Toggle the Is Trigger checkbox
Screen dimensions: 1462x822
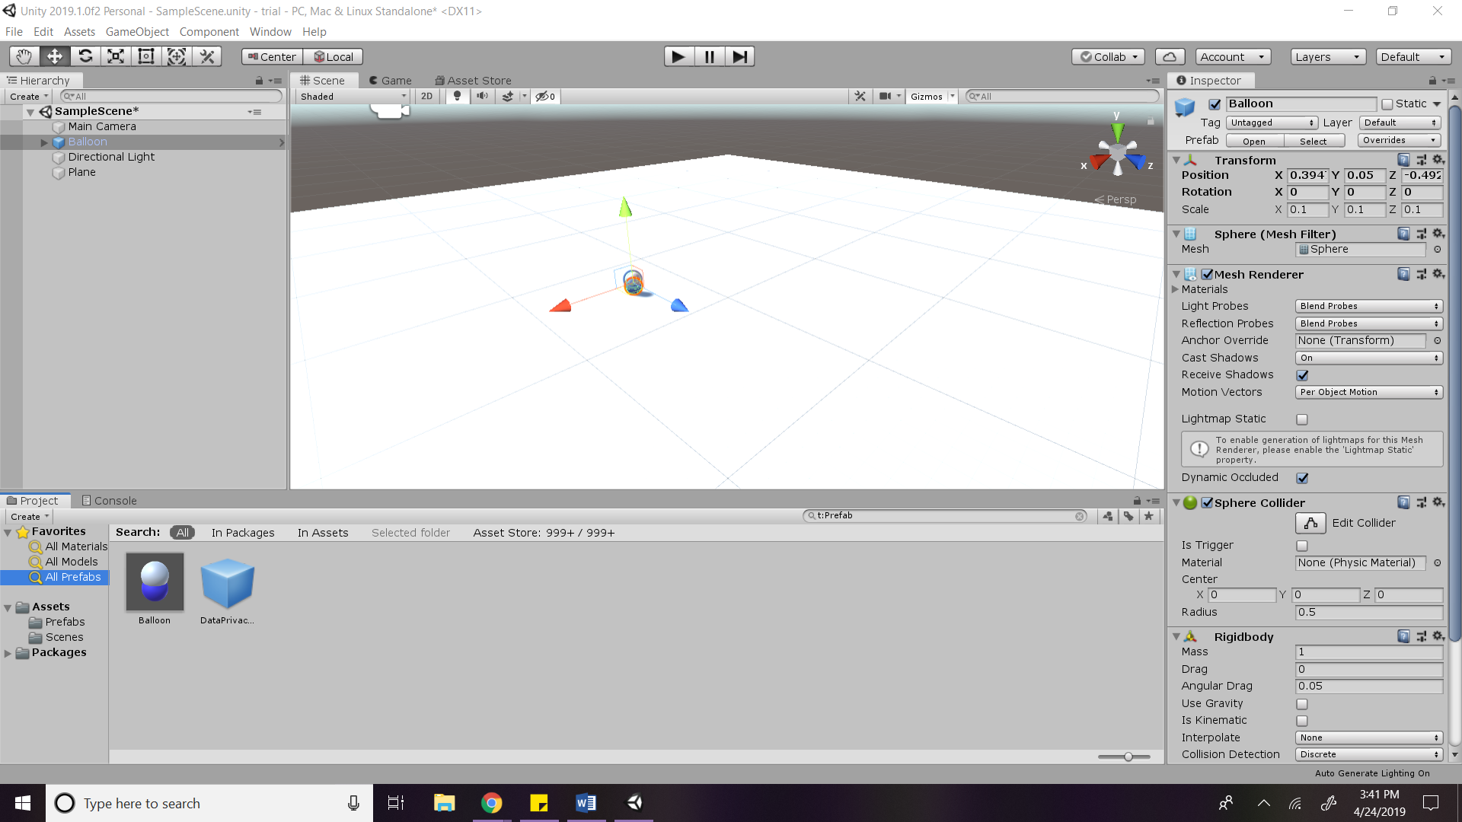[1302, 546]
